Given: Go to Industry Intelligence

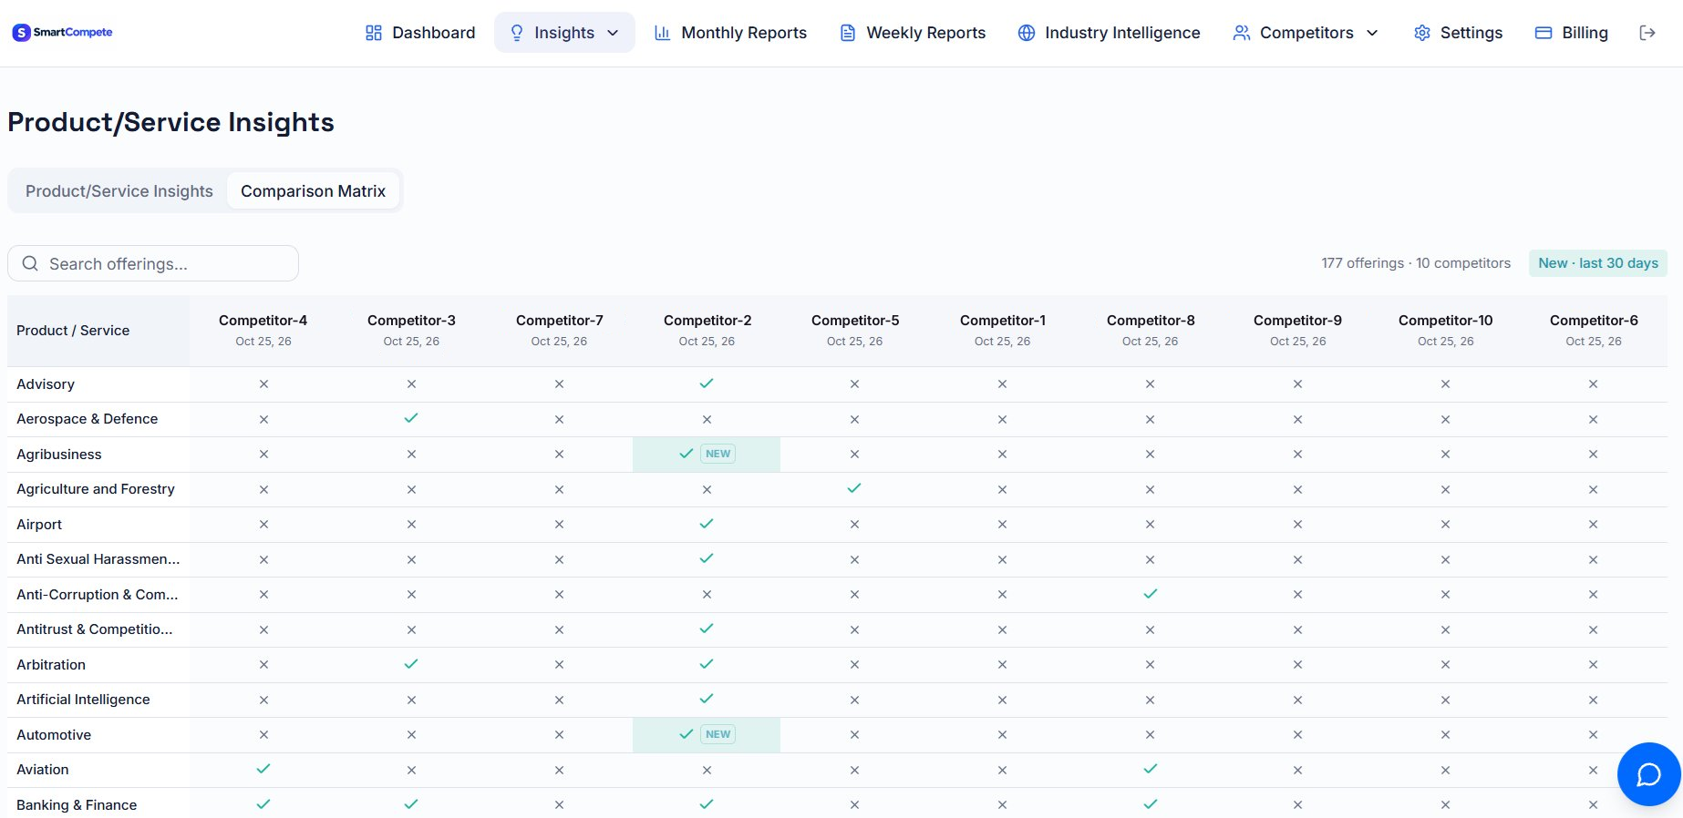Looking at the screenshot, I should (1110, 33).
